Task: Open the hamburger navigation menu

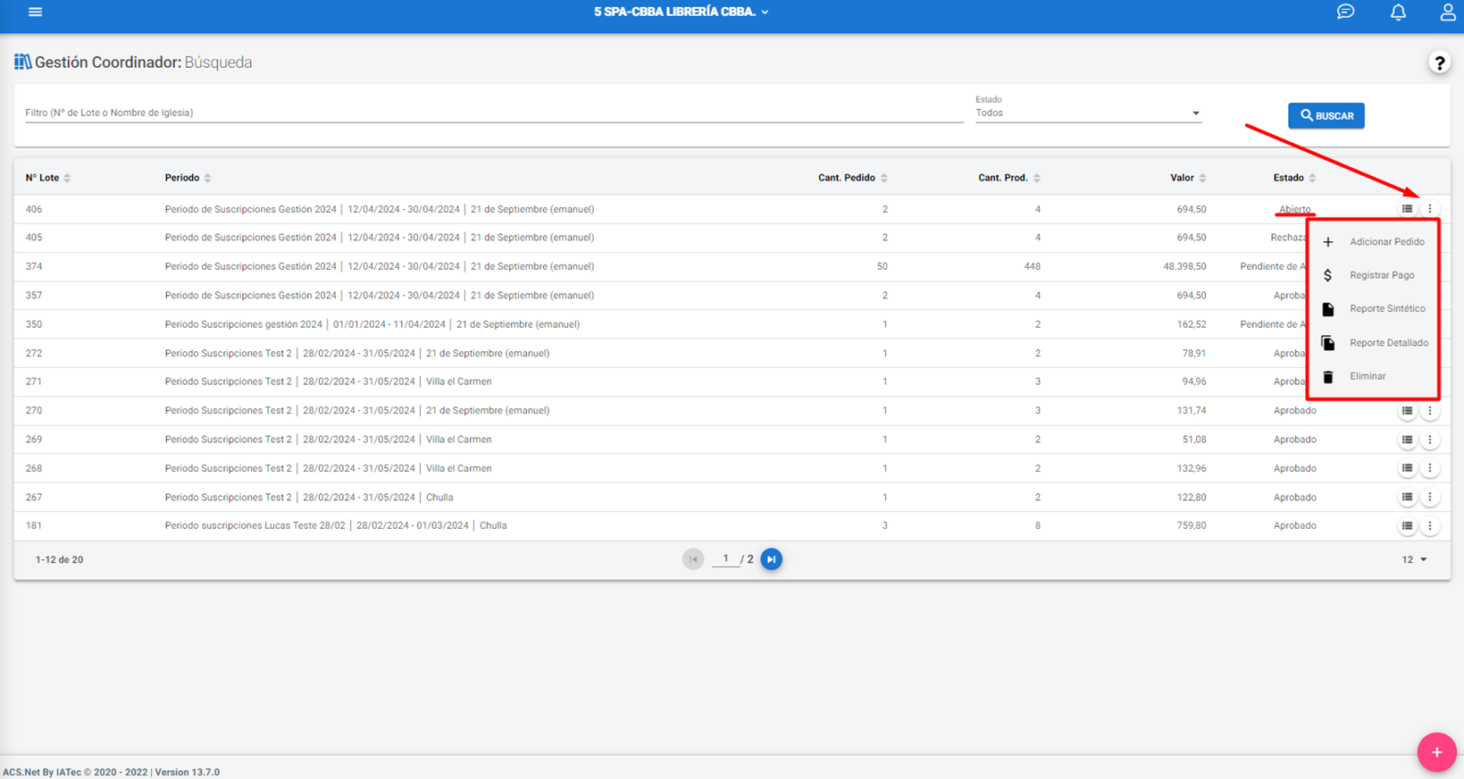Action: [x=35, y=12]
